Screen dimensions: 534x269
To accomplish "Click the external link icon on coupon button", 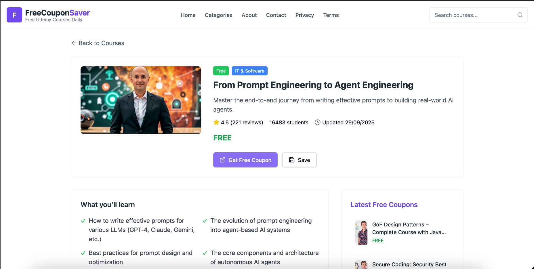I will point(222,160).
